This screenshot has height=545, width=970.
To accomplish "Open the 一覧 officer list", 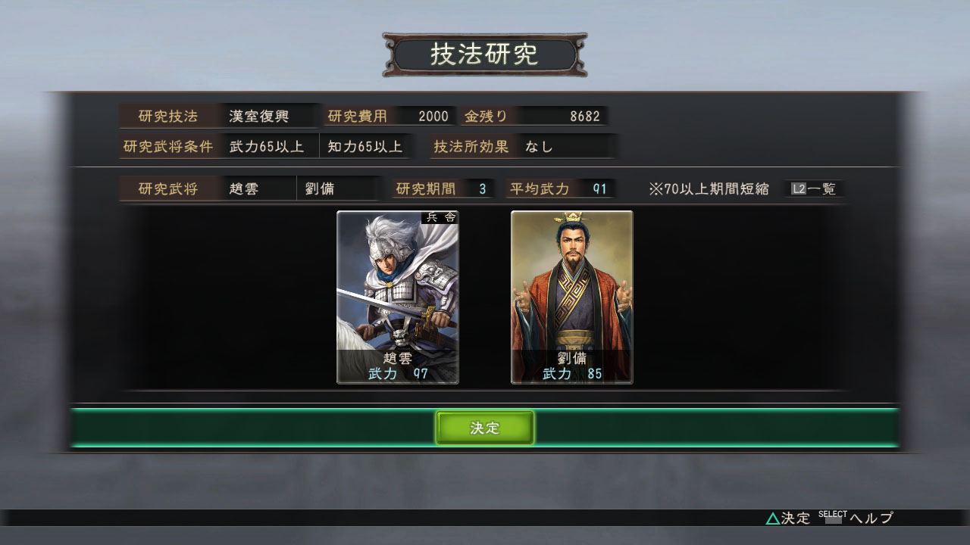I will pyautogui.click(x=822, y=189).
